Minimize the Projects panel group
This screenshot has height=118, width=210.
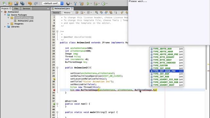[x=48, y=9]
